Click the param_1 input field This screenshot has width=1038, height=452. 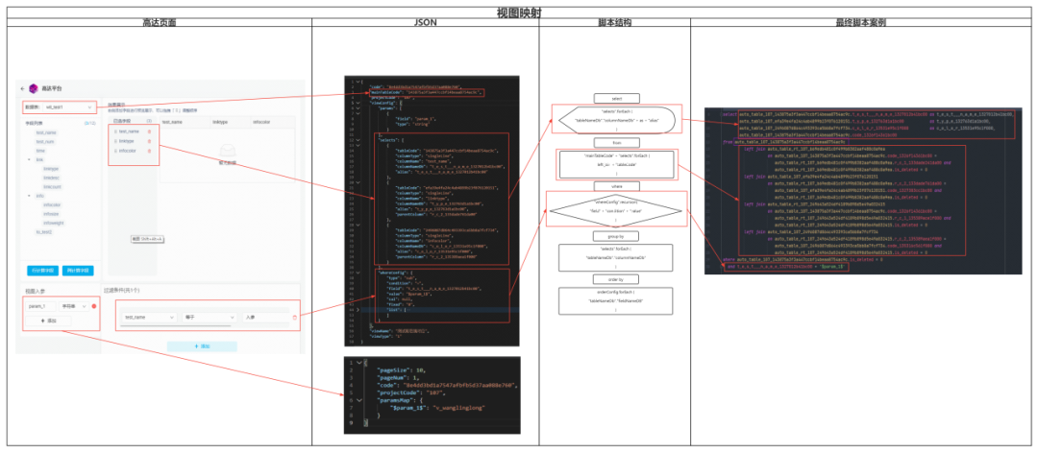[x=40, y=307]
